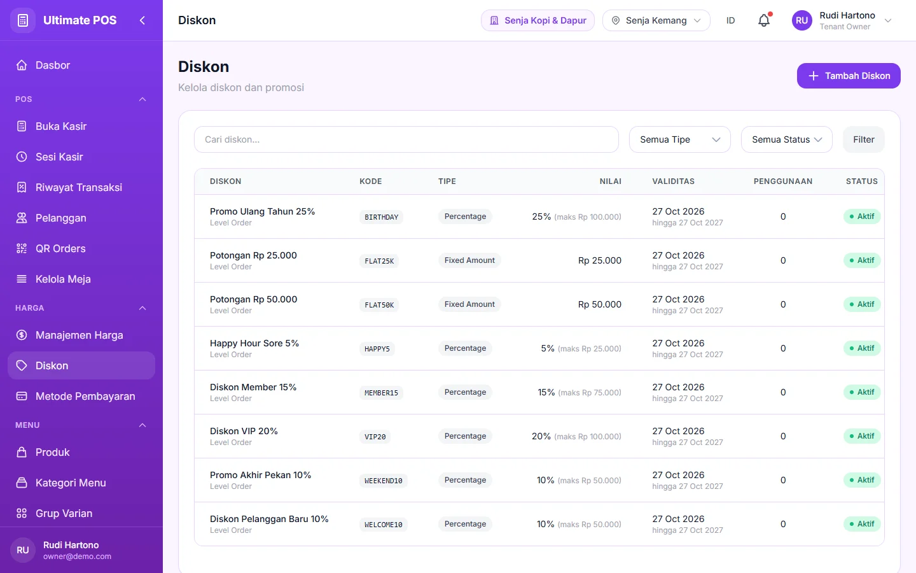
Task: Click the Senja Kopi & Dapur tenant button
Action: (538, 20)
